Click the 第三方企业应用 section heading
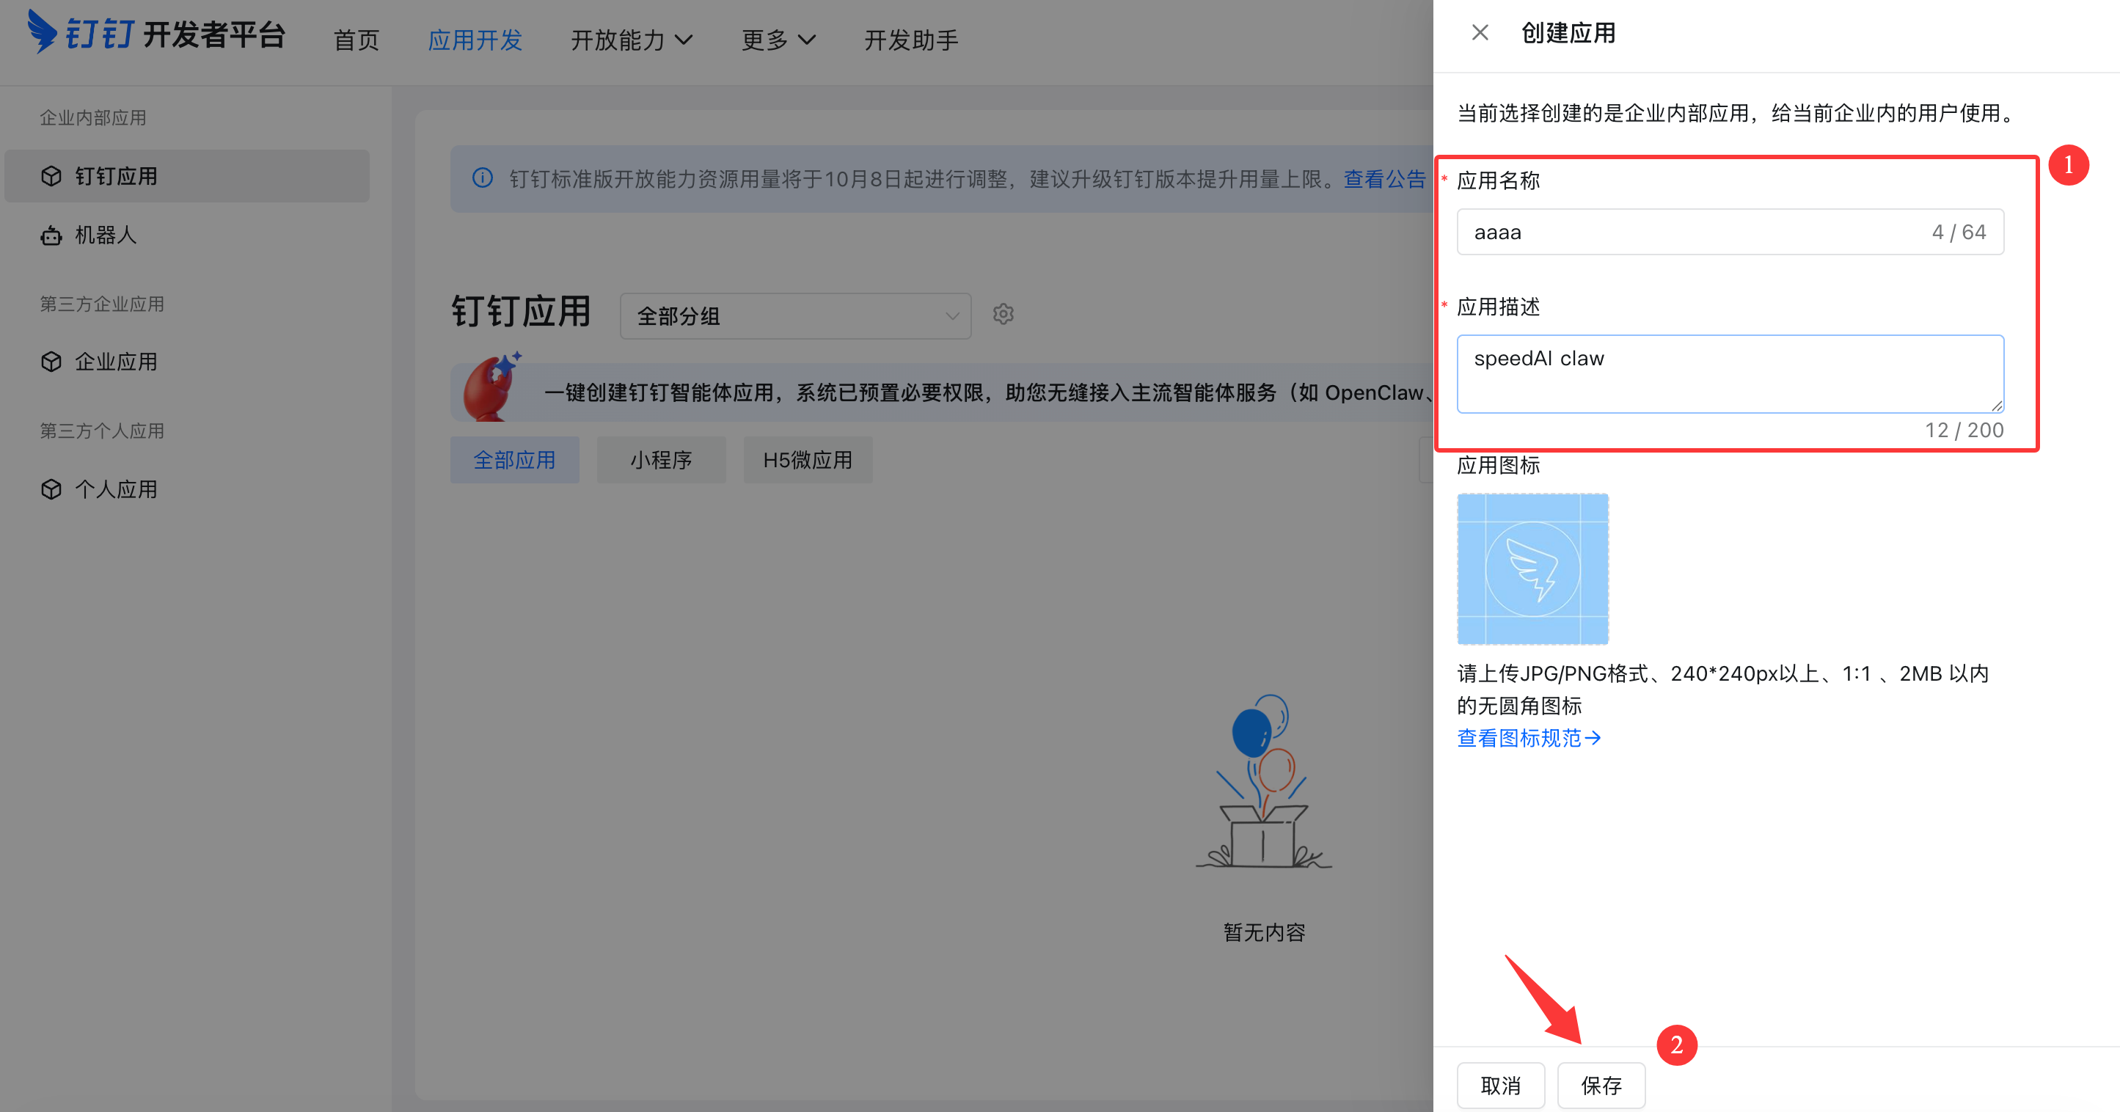 pyautogui.click(x=102, y=304)
